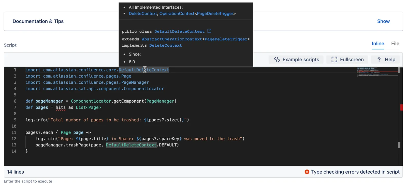Click line number 11 in gutter

click(x=14, y=132)
